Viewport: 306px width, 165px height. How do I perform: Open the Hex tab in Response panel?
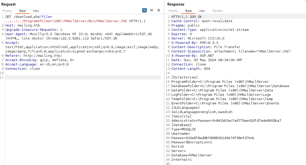pyautogui.click(x=202, y=11)
